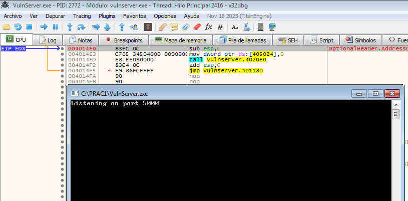
Task: Open the Mapa de memoria tab
Action: (x=181, y=40)
